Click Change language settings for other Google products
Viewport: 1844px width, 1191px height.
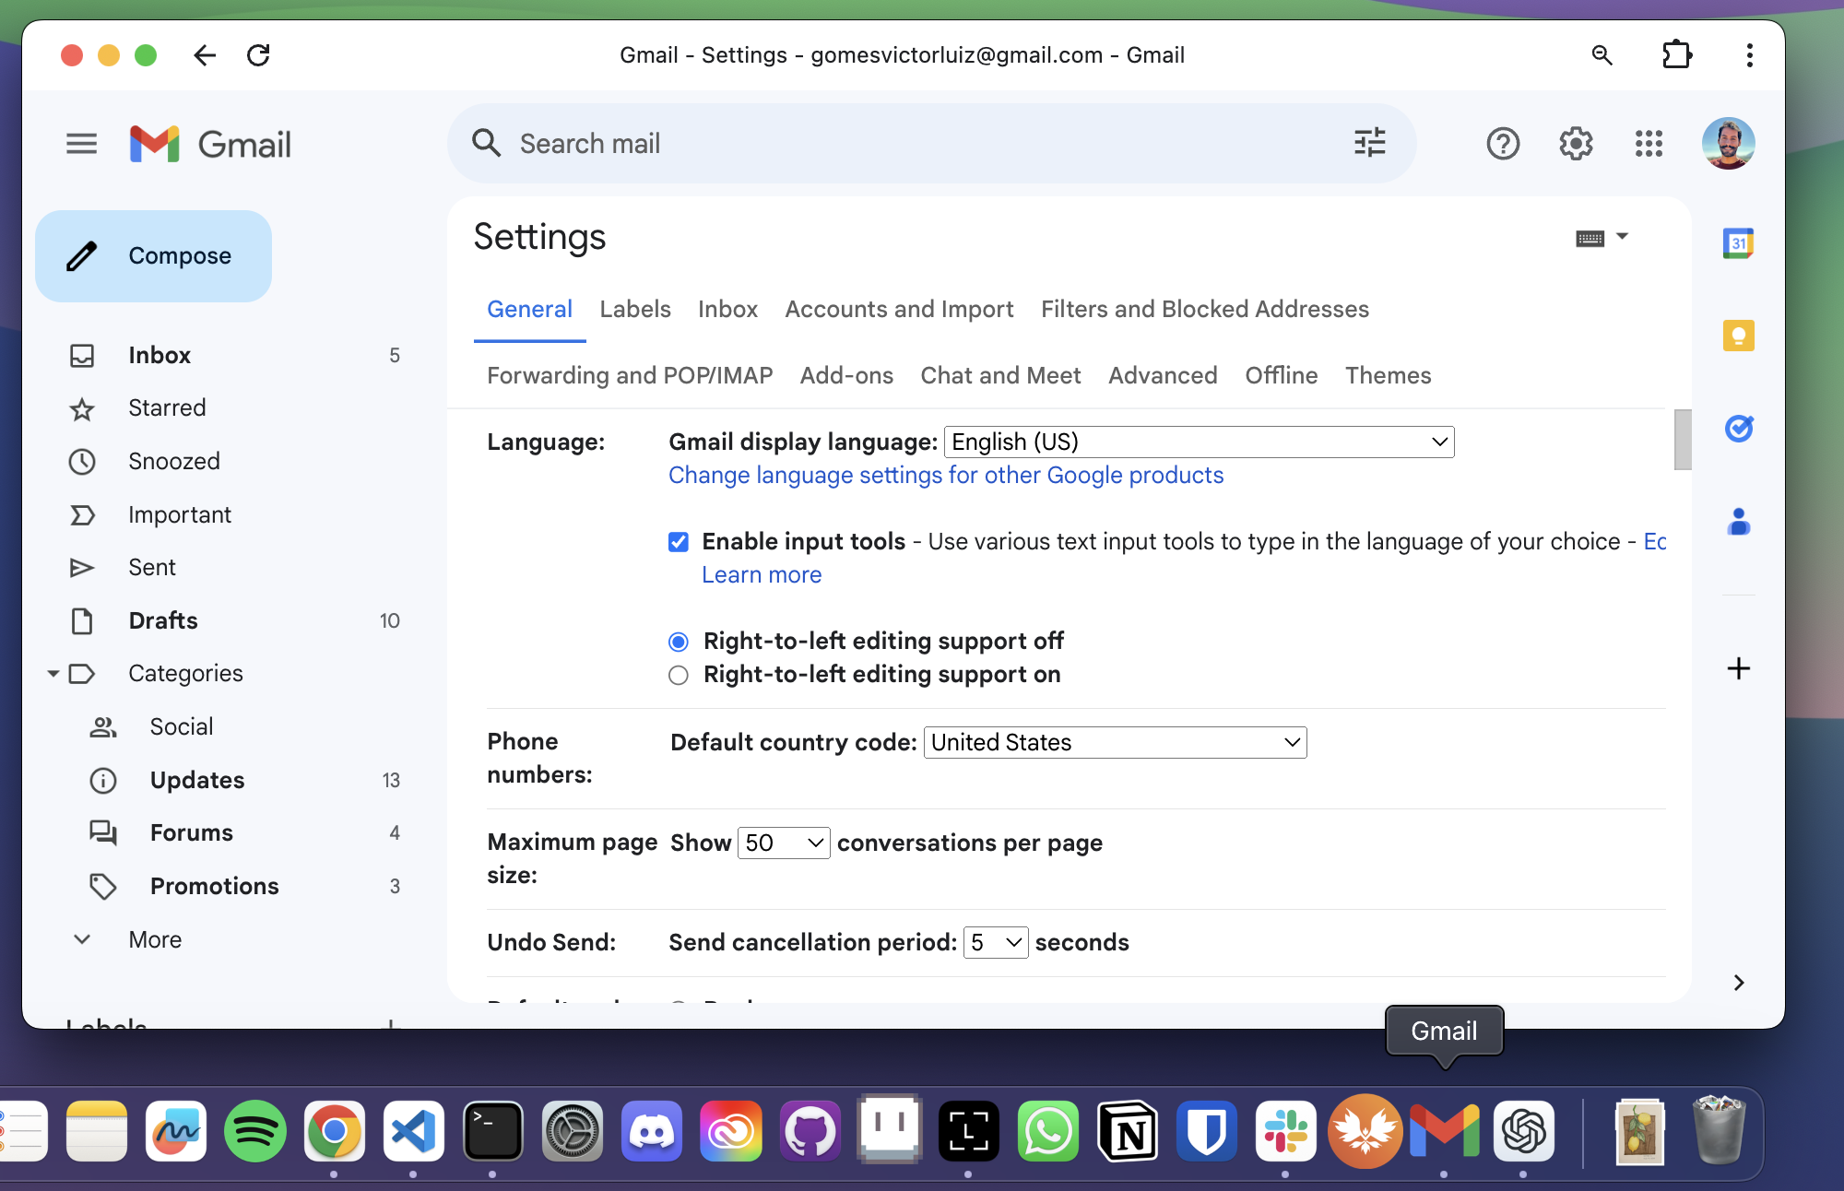point(946,476)
